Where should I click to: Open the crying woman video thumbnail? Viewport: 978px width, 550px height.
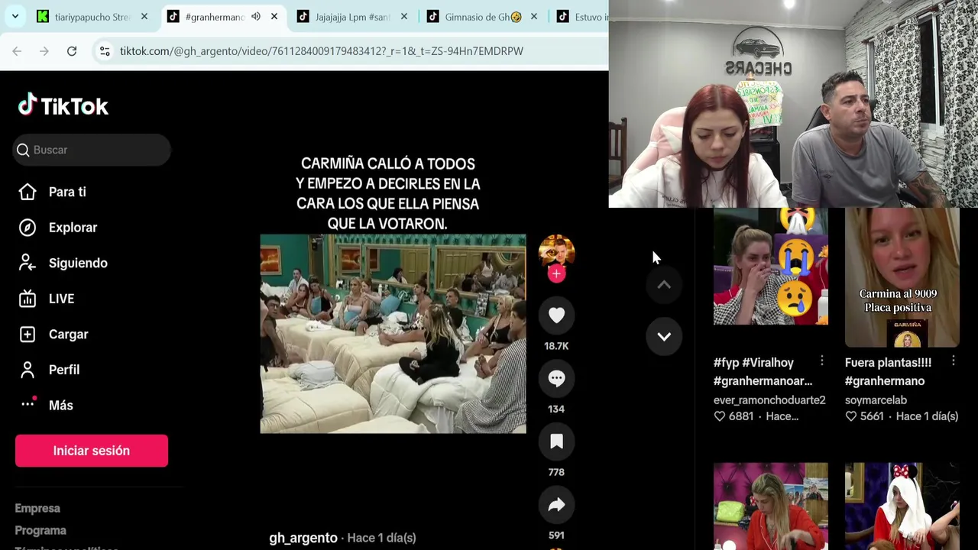[770, 266]
